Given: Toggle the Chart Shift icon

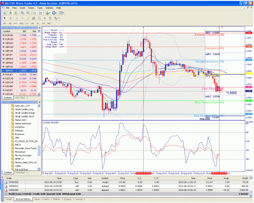Looking at the screenshot, I should [41, 13].
